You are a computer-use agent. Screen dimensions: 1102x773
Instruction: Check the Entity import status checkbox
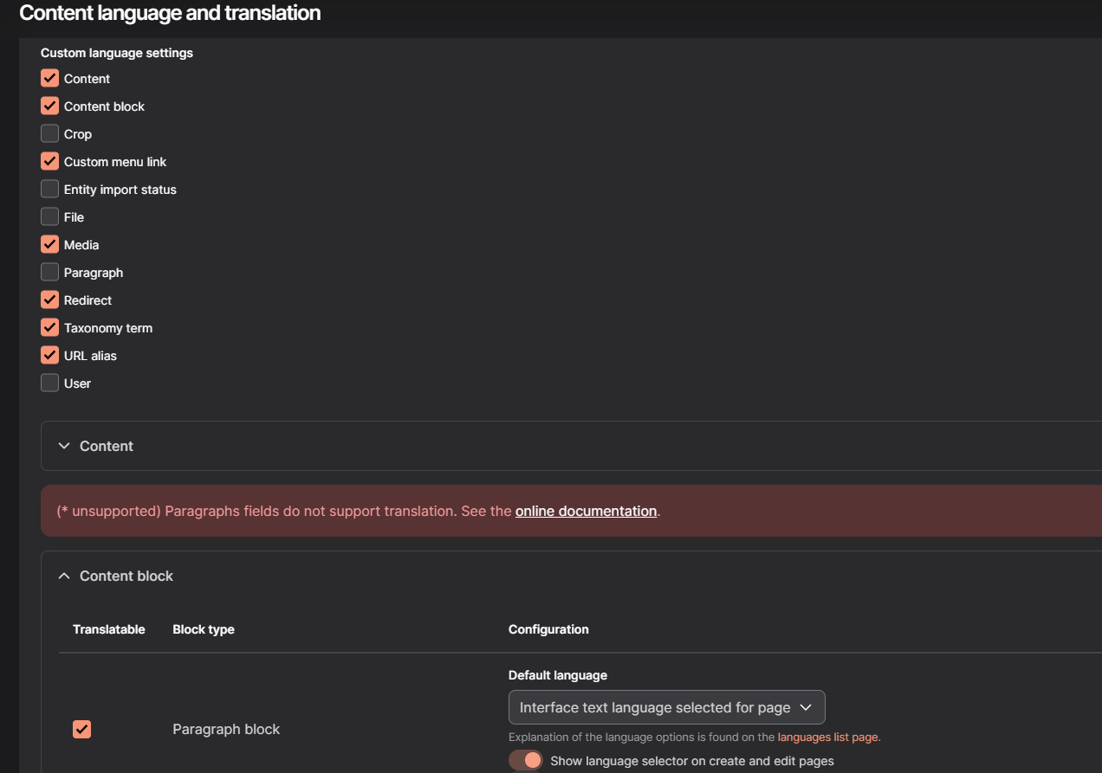(50, 189)
